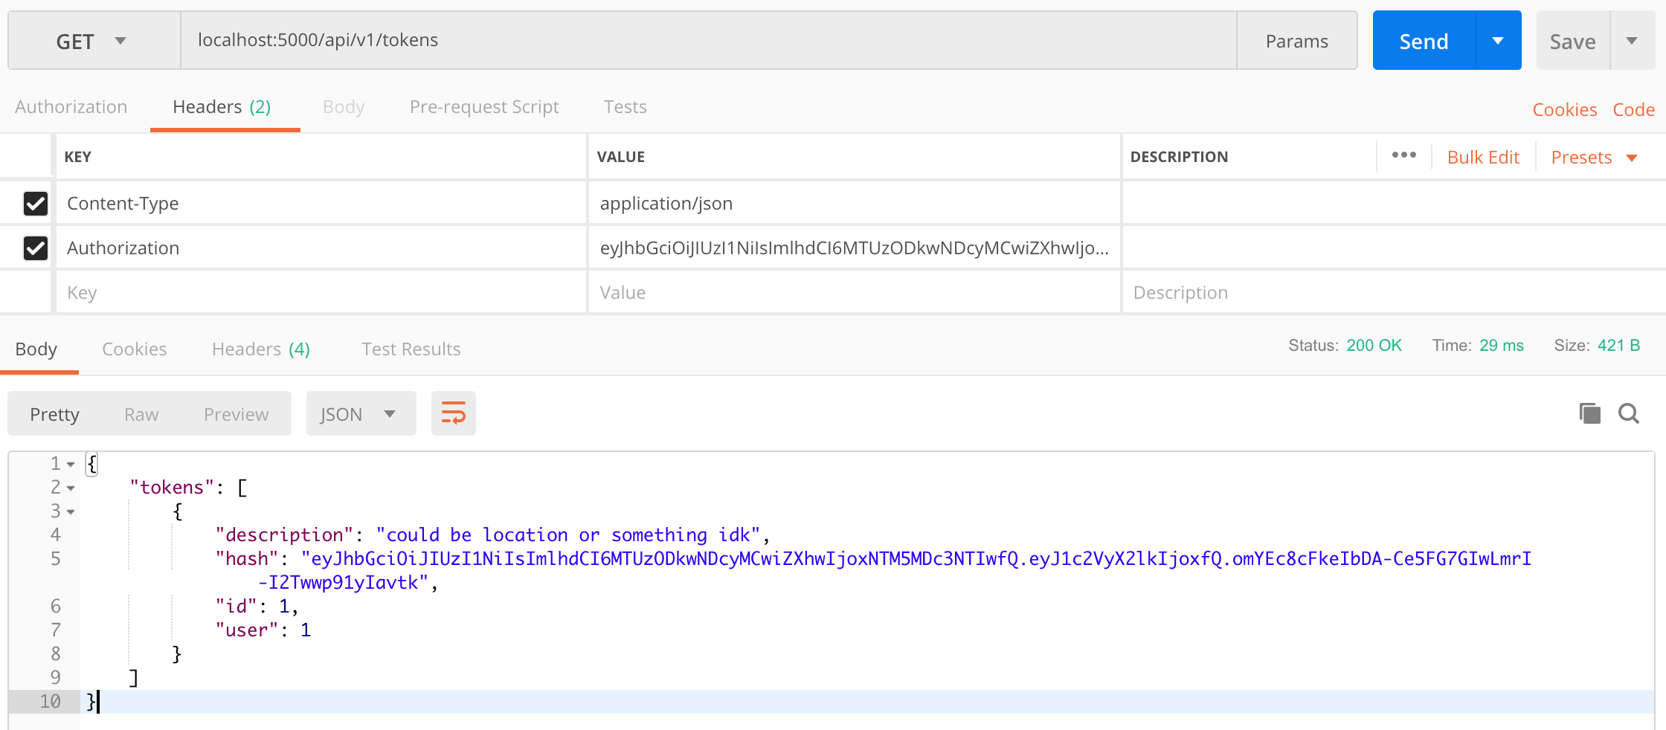The height and width of the screenshot is (730, 1666).
Task: Click the 29 ms time value
Action: click(1502, 345)
